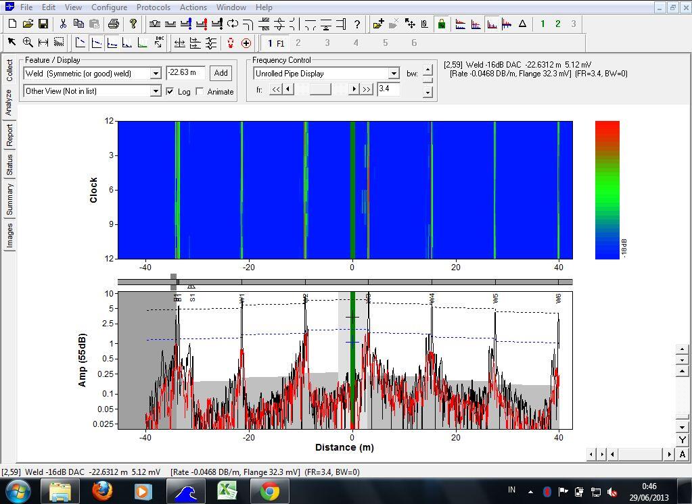Screen dimensions: 692x504
Task: Click the red circled plus icon
Action: click(246, 43)
